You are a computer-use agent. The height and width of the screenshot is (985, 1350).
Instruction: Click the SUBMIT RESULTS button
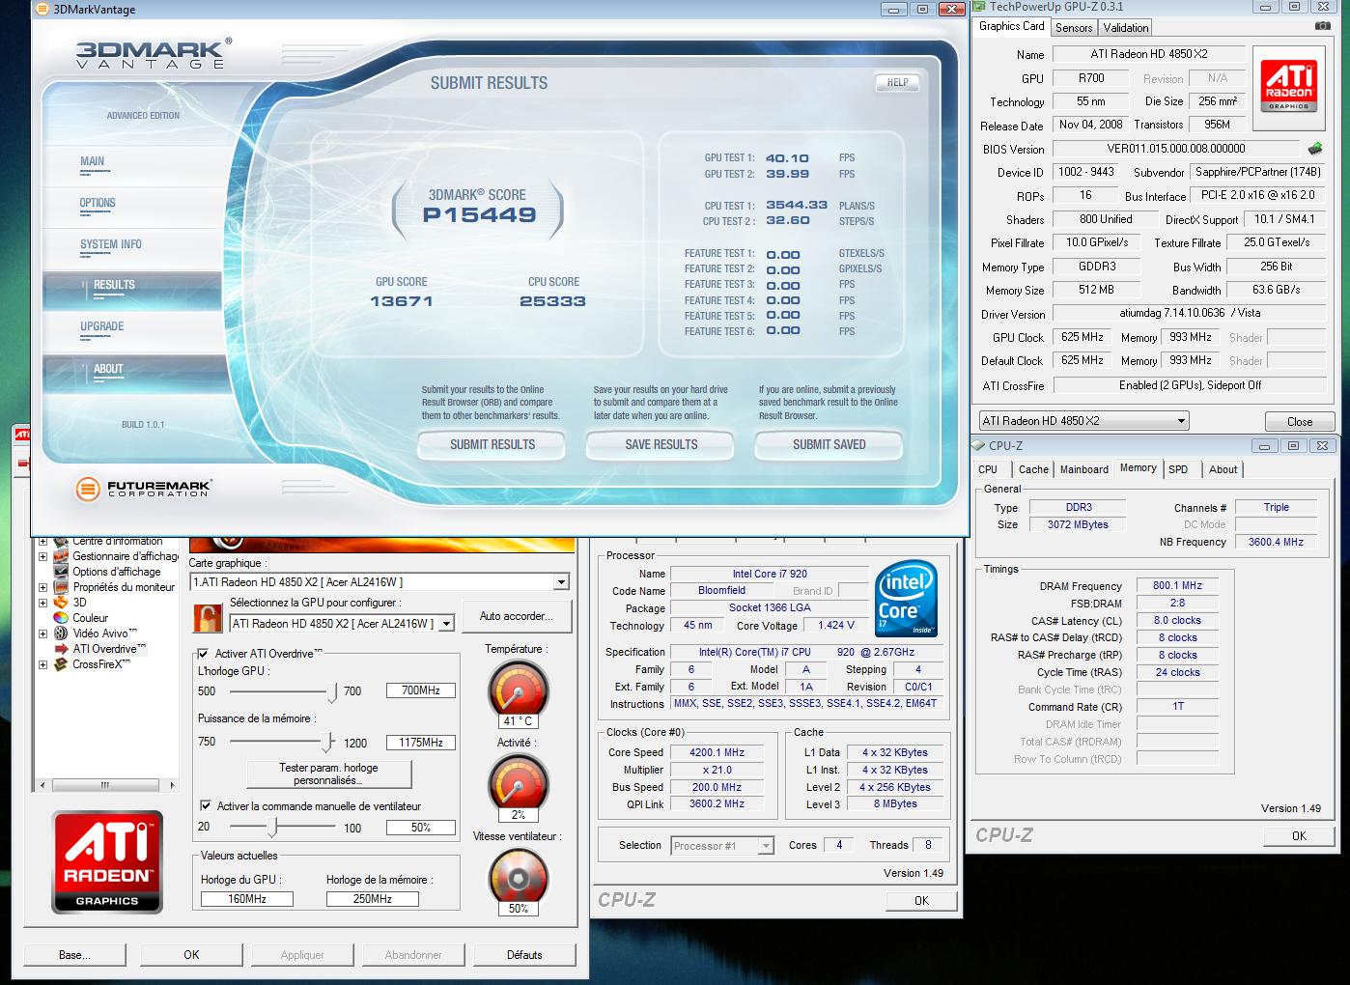(x=492, y=444)
